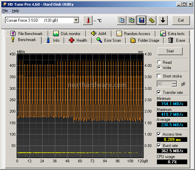Click the temperature thermometer icon

click(88, 20)
